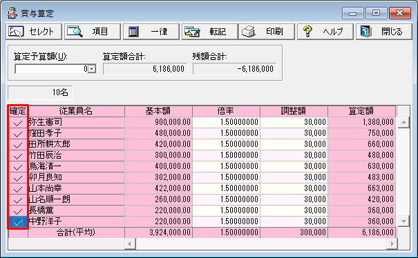Click the 印刷 printer button

[267, 32]
